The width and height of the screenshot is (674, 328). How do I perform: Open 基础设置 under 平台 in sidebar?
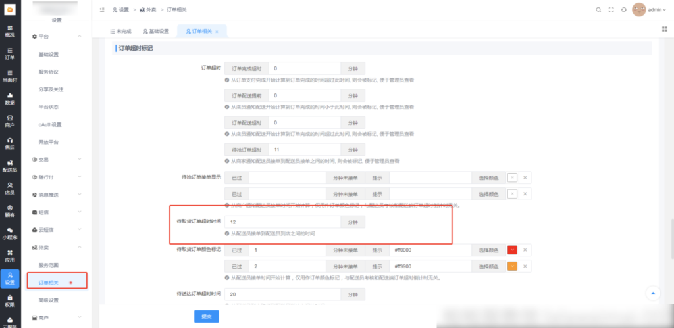(49, 55)
